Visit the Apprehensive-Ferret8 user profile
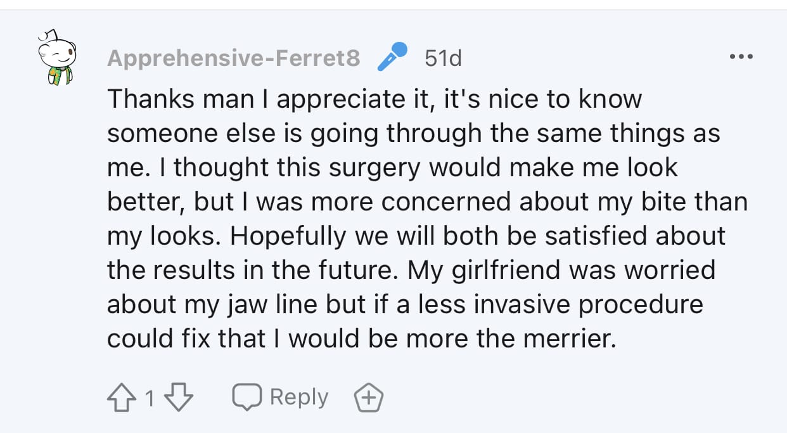787x433 pixels. click(x=233, y=58)
